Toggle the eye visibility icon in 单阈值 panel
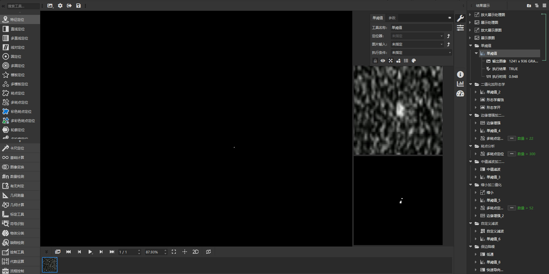The width and height of the screenshot is (549, 274). pos(383,61)
